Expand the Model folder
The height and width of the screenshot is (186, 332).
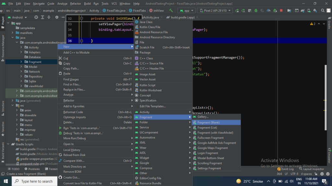point(21,67)
